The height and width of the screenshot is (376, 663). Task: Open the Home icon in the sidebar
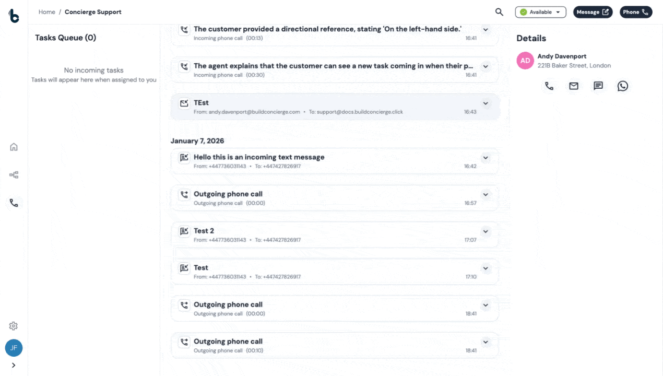14,147
